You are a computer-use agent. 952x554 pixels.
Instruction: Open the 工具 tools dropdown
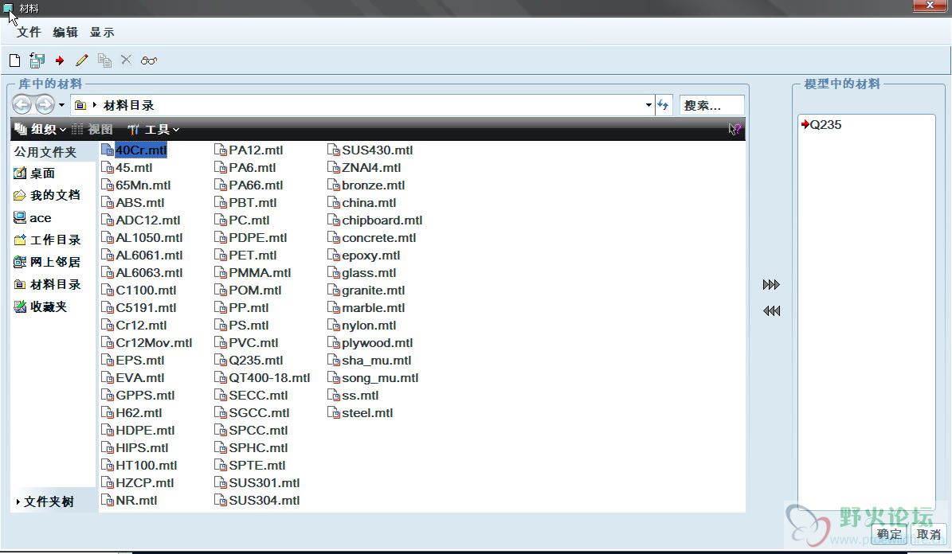[154, 129]
